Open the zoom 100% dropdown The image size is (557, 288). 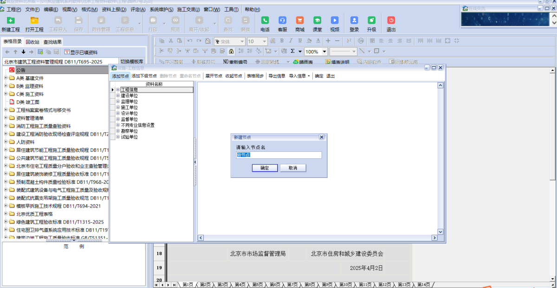click(x=324, y=52)
